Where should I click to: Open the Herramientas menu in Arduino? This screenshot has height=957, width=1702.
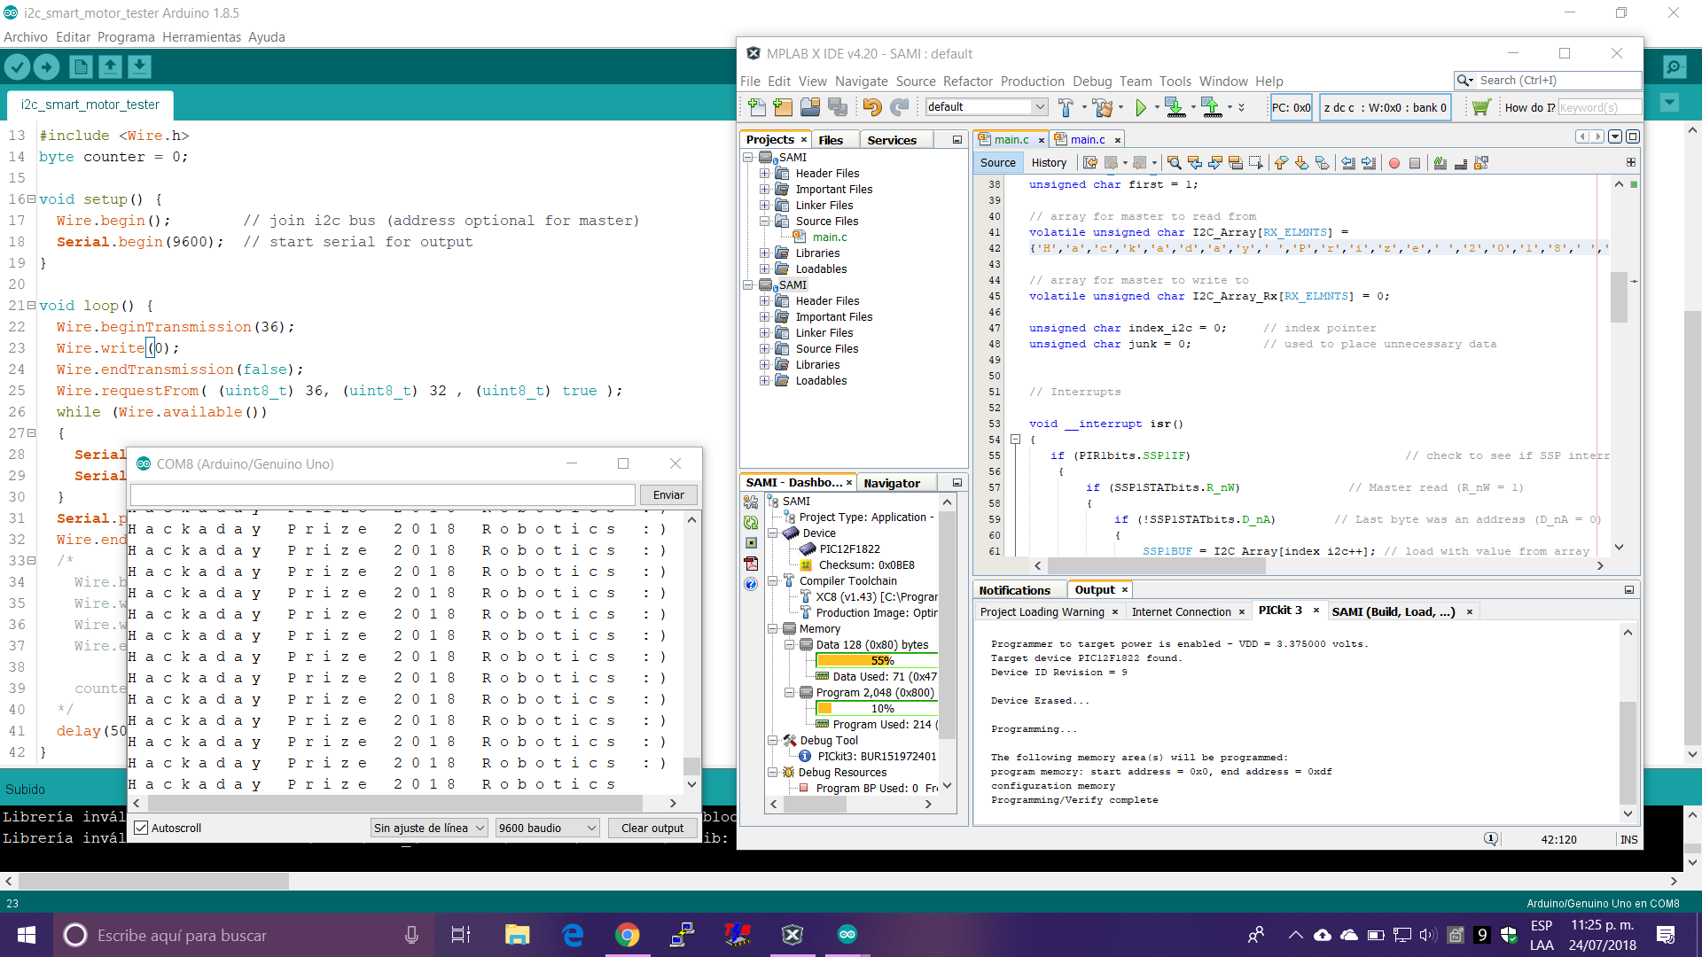point(201,37)
